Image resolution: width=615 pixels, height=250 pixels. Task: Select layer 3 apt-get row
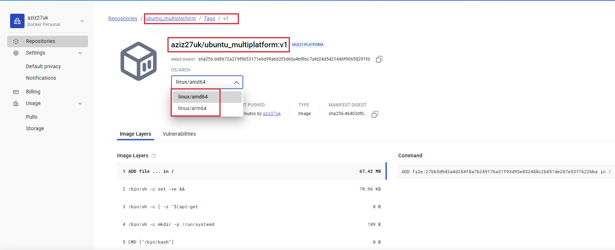[x=251, y=207]
